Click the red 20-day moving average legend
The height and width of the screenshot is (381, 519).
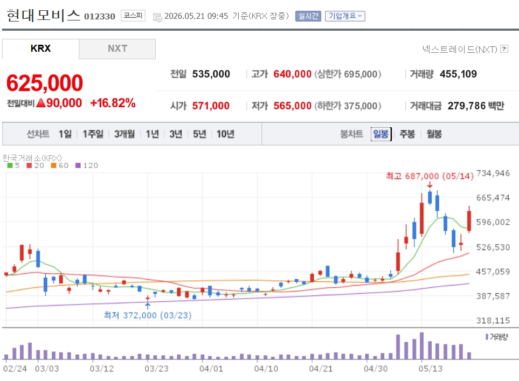35,165
